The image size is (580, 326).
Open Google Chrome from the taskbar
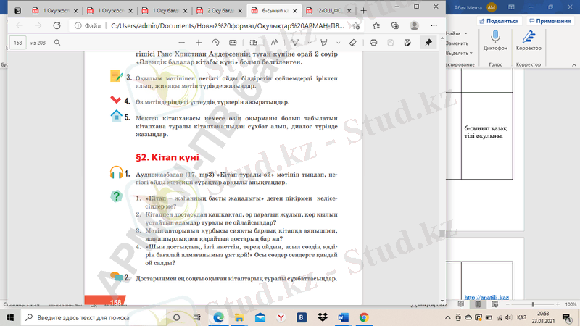point(363,317)
